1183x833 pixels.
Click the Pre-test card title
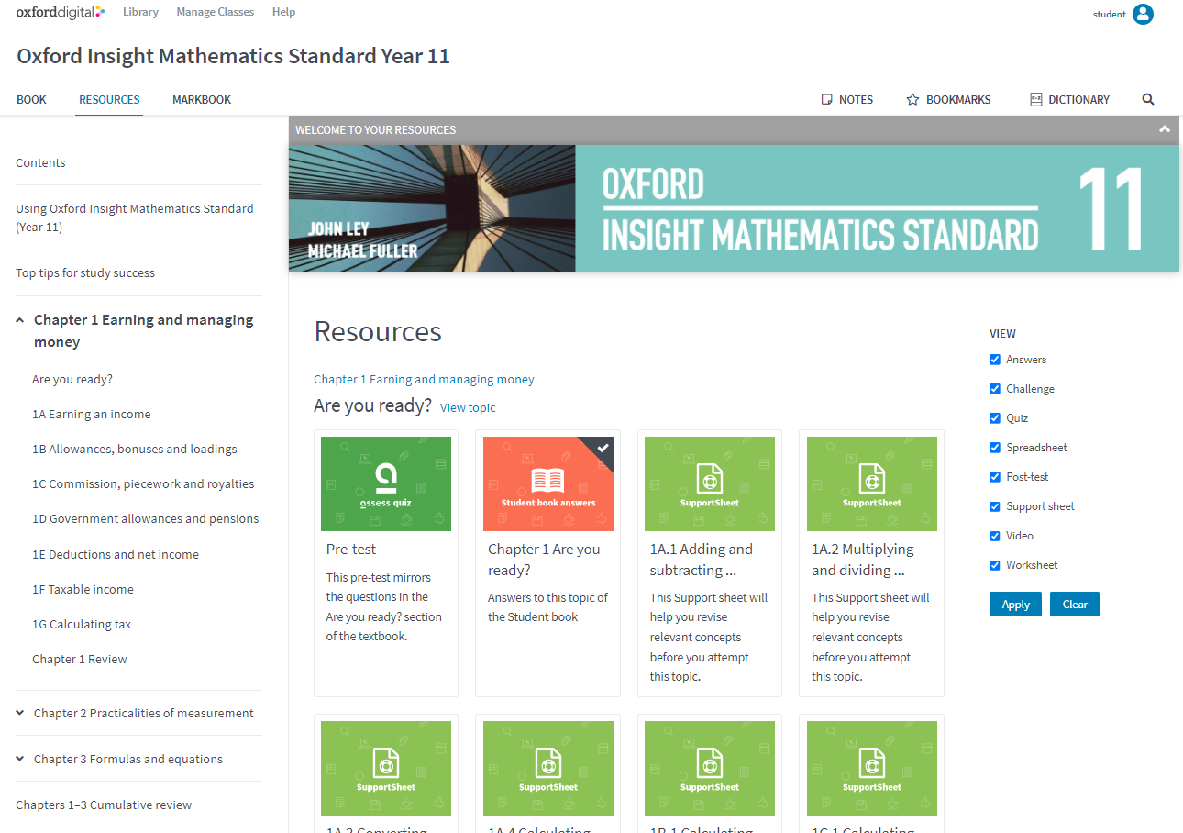point(351,549)
